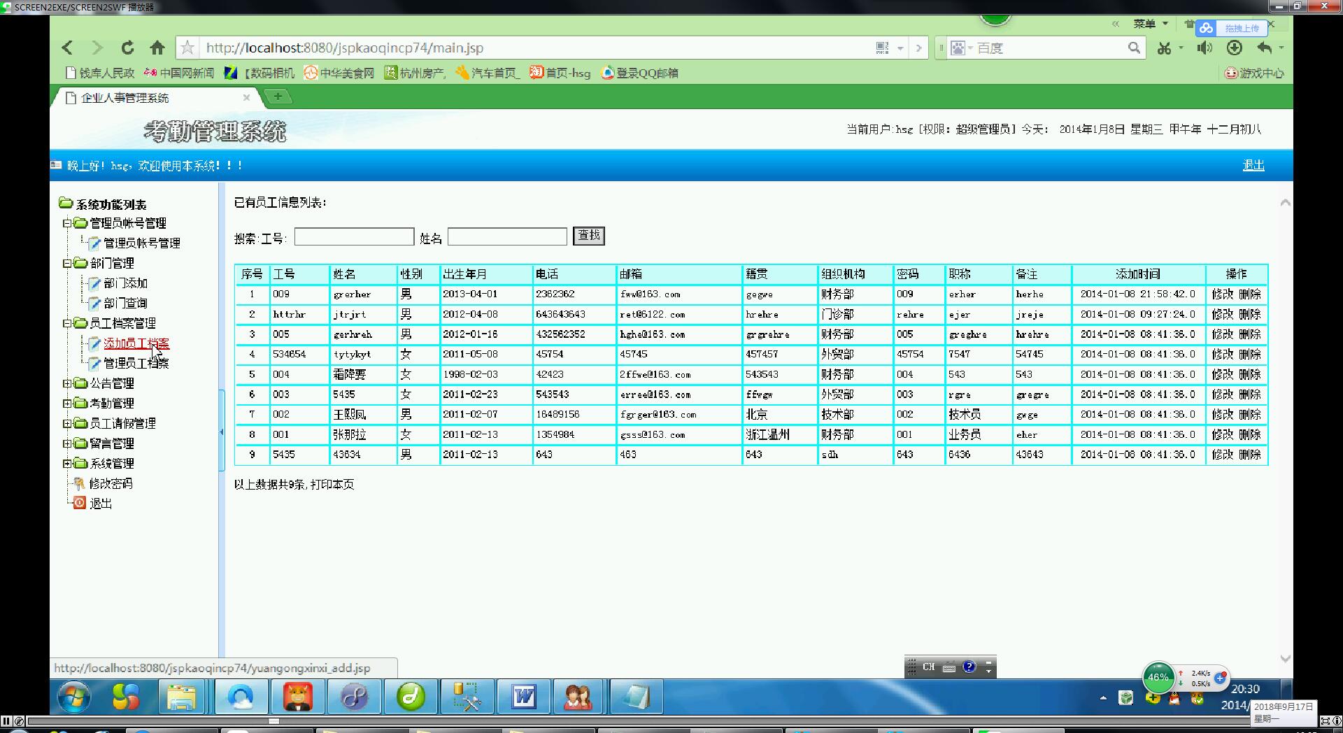Open the scissors screenshot tool
This screenshot has height=733, width=1343.
coord(1165,48)
